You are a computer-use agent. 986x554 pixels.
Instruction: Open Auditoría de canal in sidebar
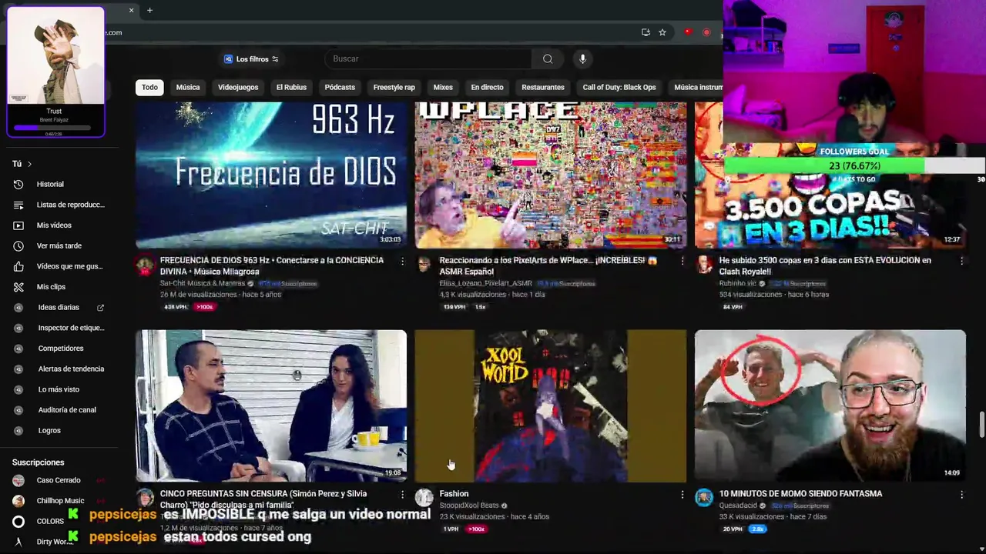point(67,409)
